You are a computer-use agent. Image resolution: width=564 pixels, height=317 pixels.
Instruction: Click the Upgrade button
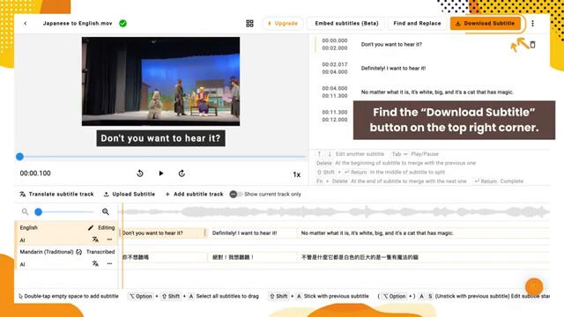click(x=283, y=24)
